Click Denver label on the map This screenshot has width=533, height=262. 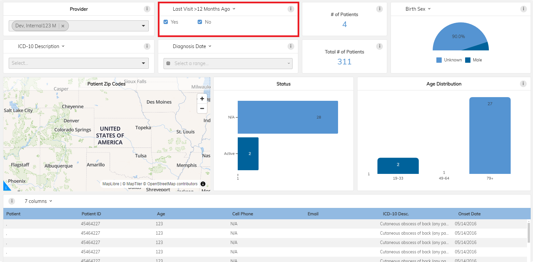[x=72, y=121]
